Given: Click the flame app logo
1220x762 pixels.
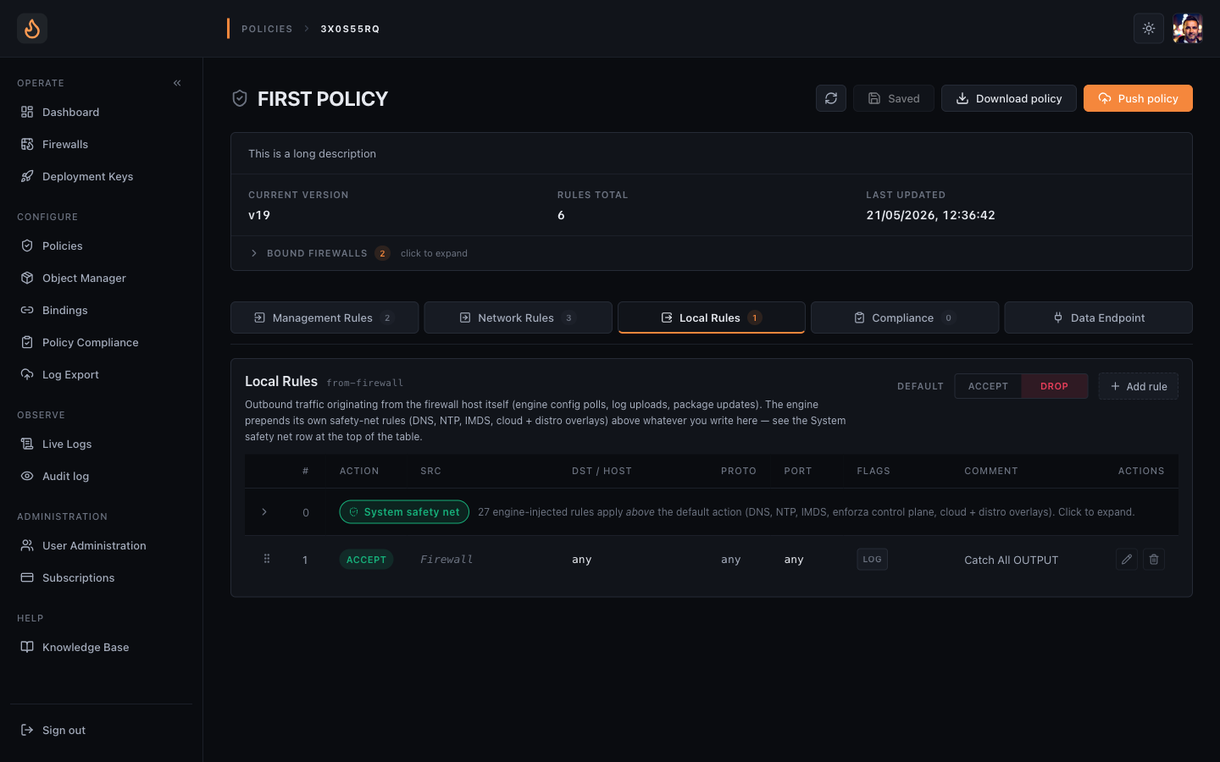Looking at the screenshot, I should pyautogui.click(x=32, y=29).
